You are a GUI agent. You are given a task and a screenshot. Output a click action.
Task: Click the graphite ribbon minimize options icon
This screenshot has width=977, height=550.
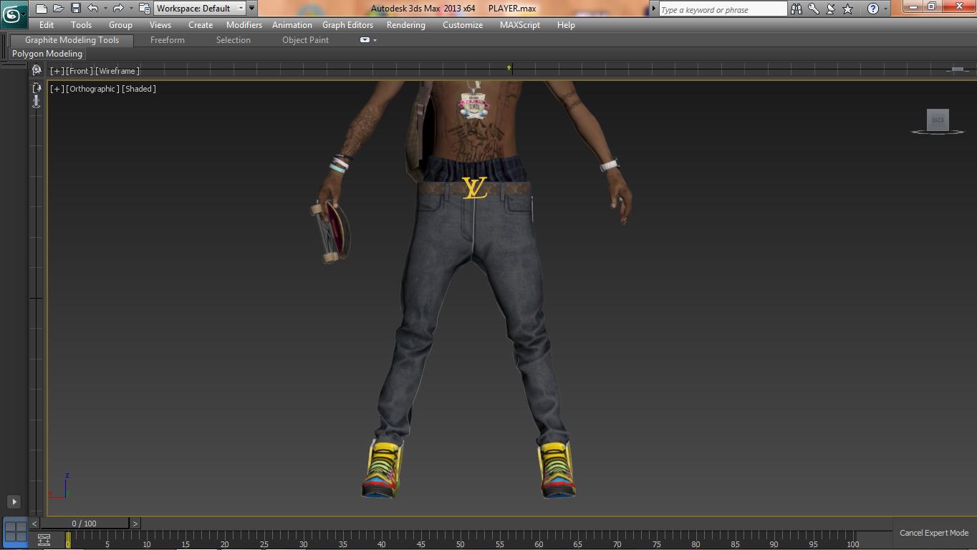tap(365, 40)
